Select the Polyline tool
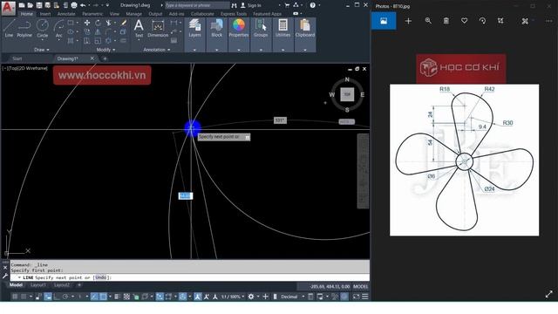Image resolution: width=558 pixels, height=314 pixels. tap(24, 28)
